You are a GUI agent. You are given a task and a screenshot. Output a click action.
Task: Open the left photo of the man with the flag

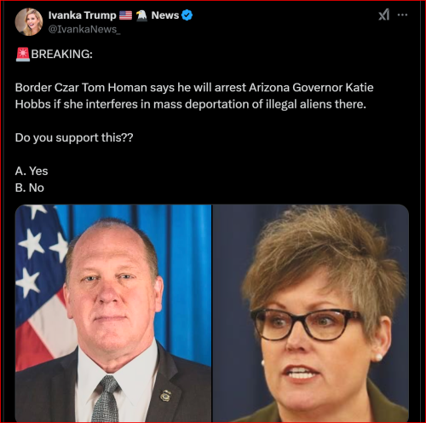pyautogui.click(x=113, y=313)
